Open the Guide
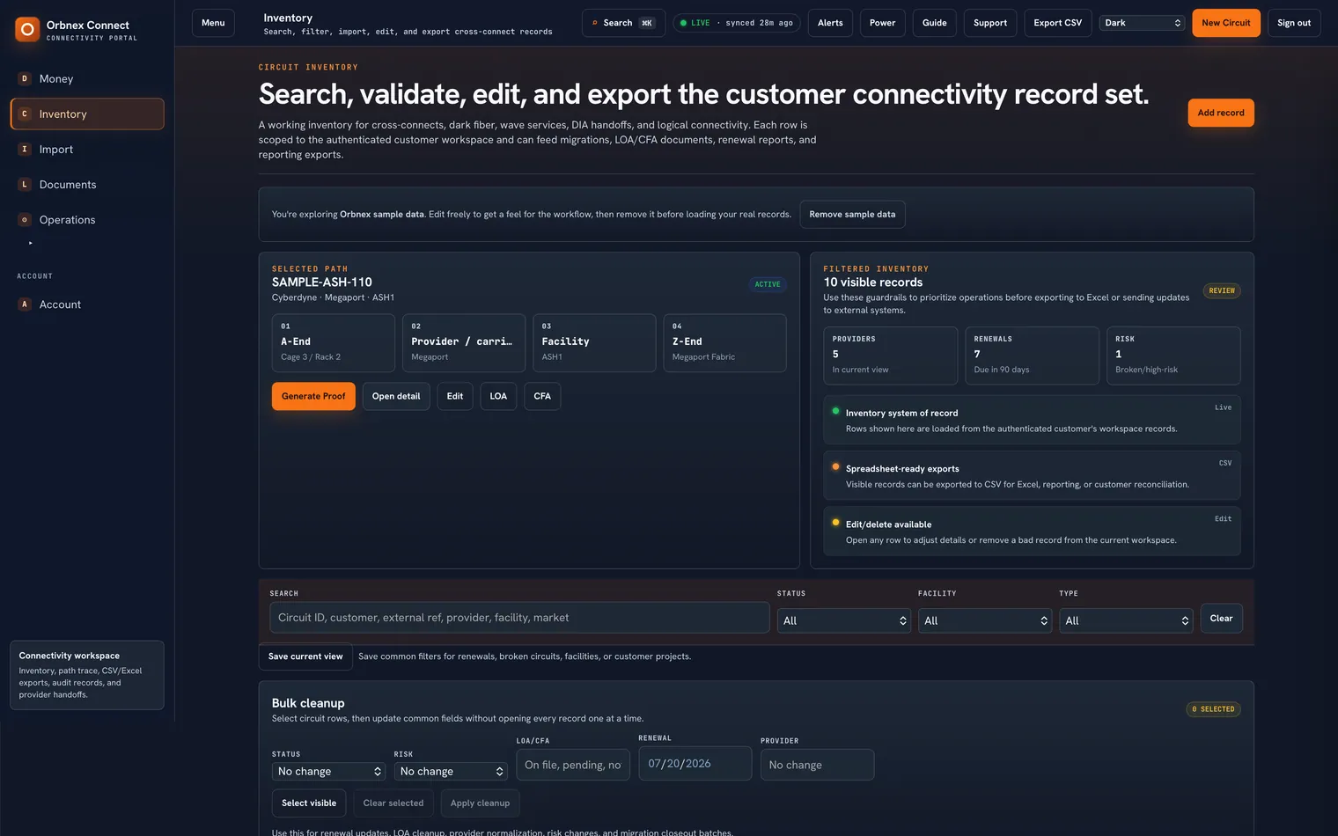This screenshot has width=1338, height=836. (x=934, y=23)
